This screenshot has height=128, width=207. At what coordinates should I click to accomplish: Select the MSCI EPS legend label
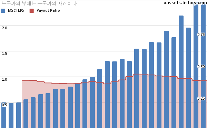click(16, 10)
